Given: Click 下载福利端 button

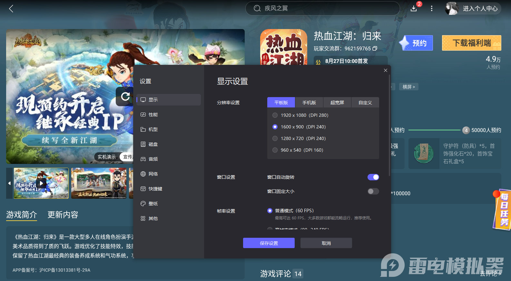Looking at the screenshot, I should pos(472,43).
